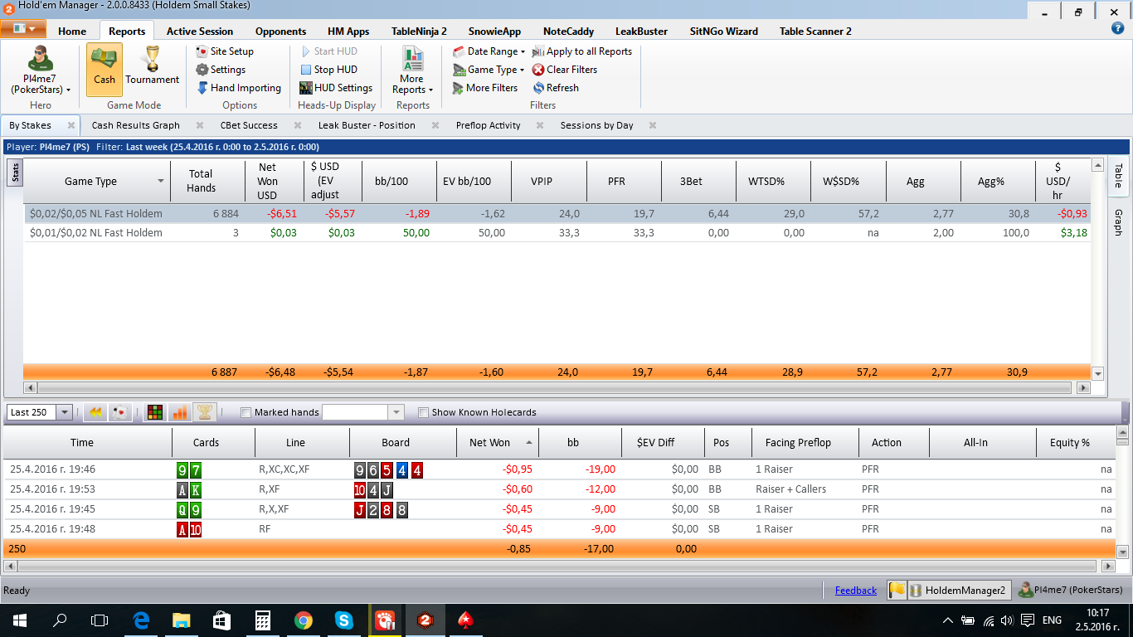Refresh the report data
Image resolution: width=1133 pixels, height=637 pixels.
(556, 88)
